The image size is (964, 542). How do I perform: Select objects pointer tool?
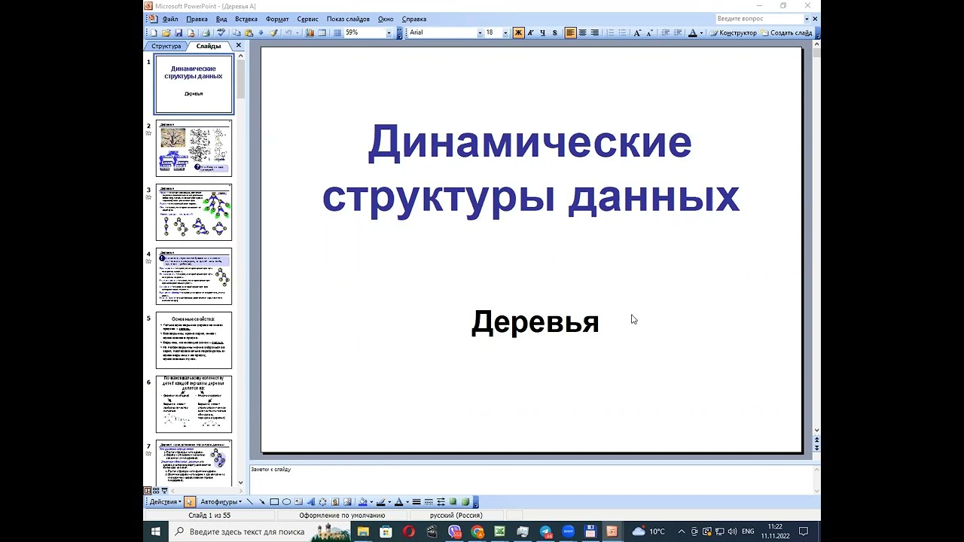pos(189,501)
